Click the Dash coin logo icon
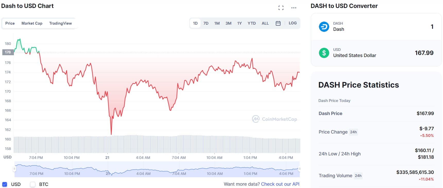 [324, 27]
